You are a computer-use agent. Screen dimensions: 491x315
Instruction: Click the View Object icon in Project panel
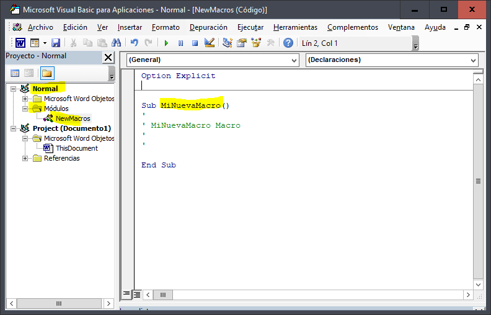[29, 73]
